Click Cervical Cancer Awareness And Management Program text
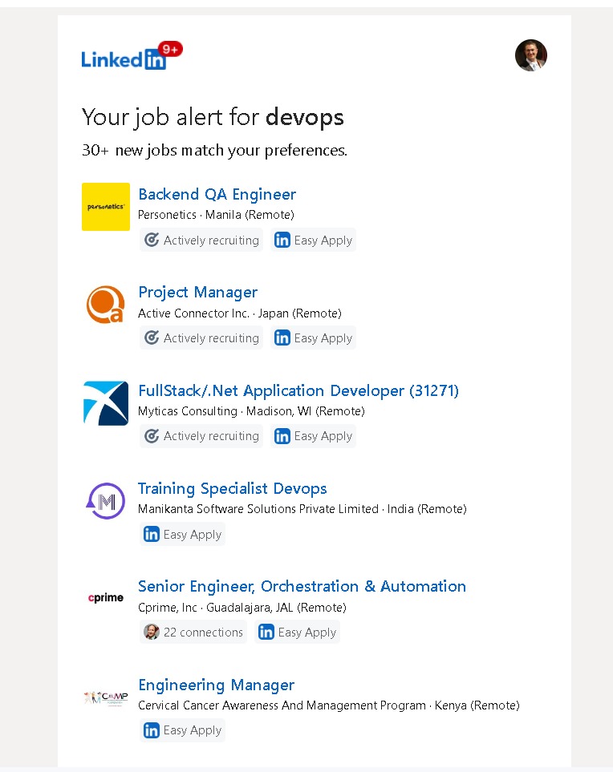 tap(282, 705)
